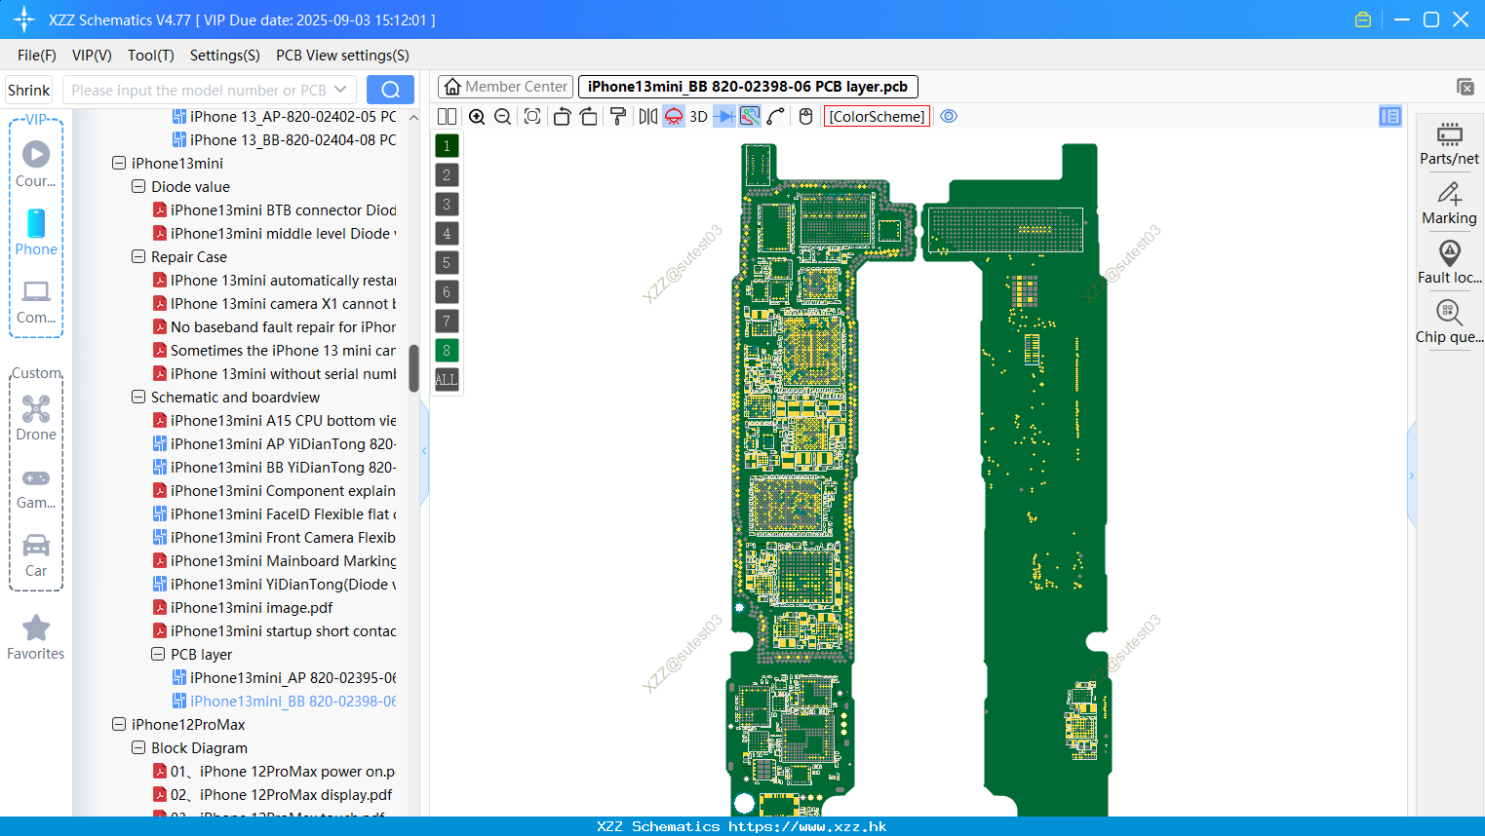The width and height of the screenshot is (1485, 836).
Task: Click the yellow VIP bag icon in title bar
Action: (x=1363, y=19)
